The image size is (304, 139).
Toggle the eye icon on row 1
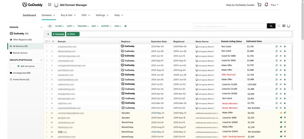pyautogui.click(x=281, y=46)
